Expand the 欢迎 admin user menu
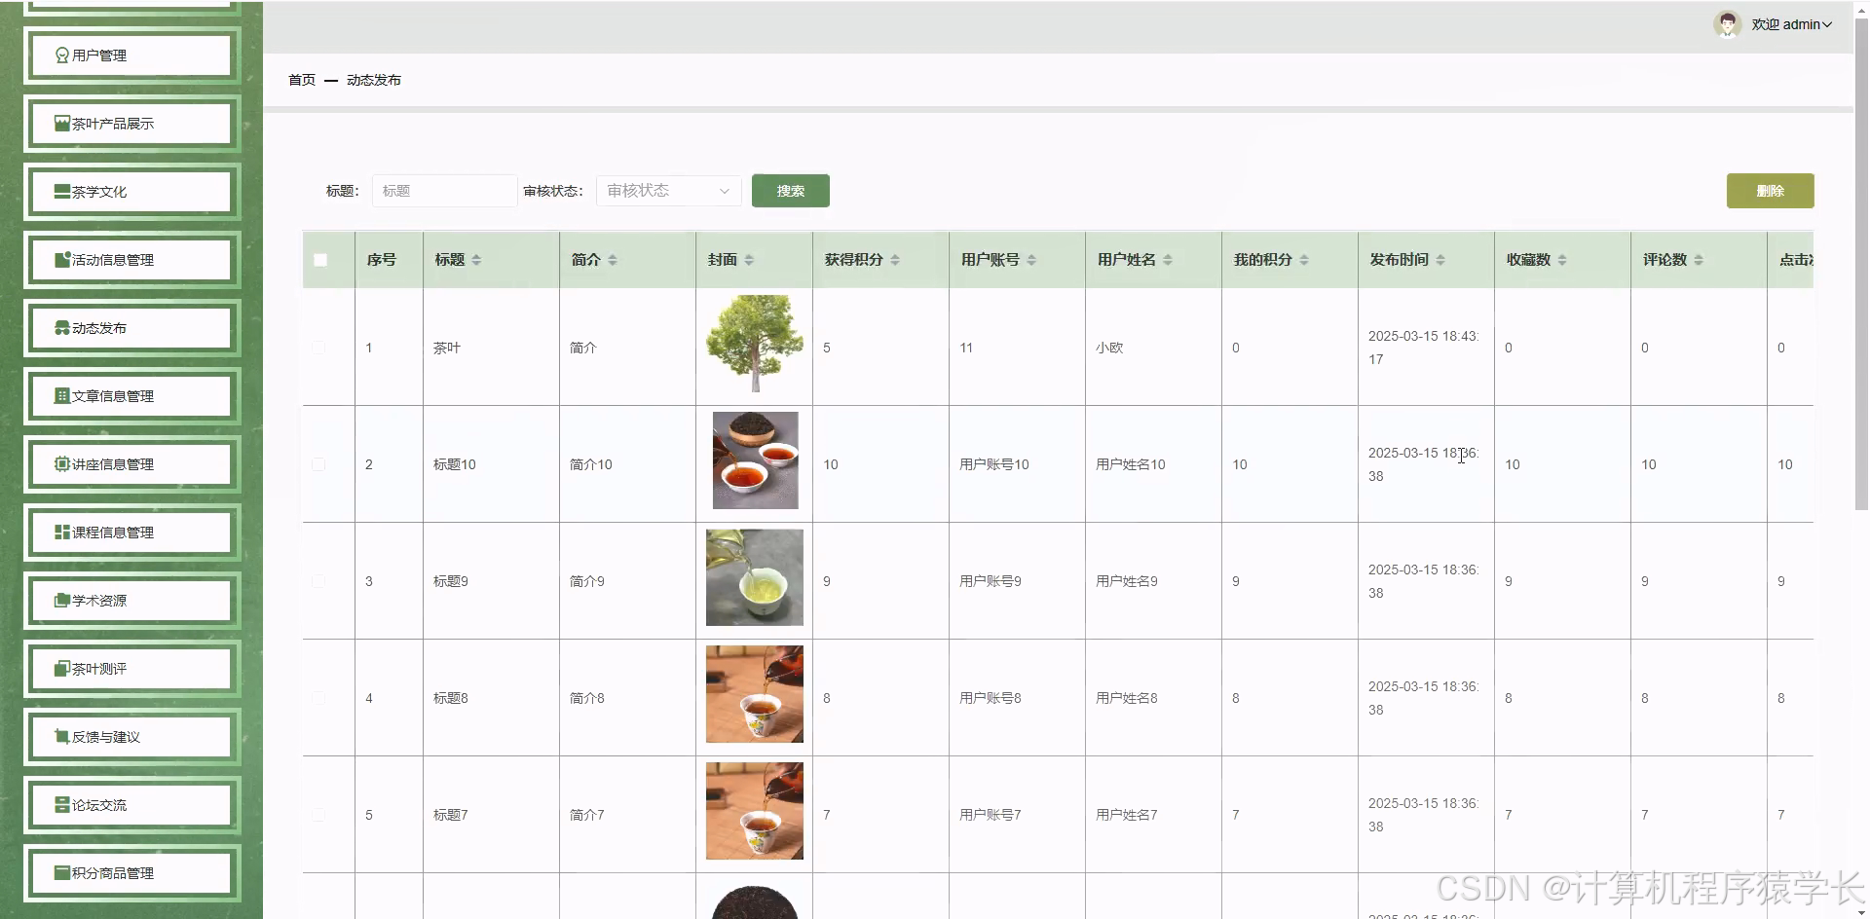Viewport: 1870px width, 919px height. (1791, 24)
